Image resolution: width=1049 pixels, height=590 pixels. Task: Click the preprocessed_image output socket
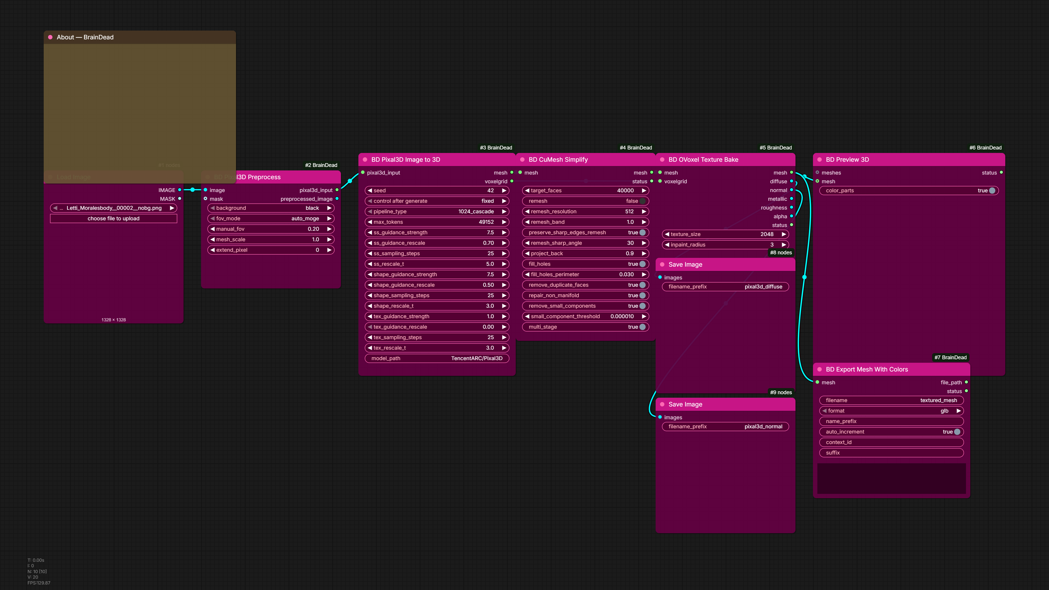(x=337, y=199)
